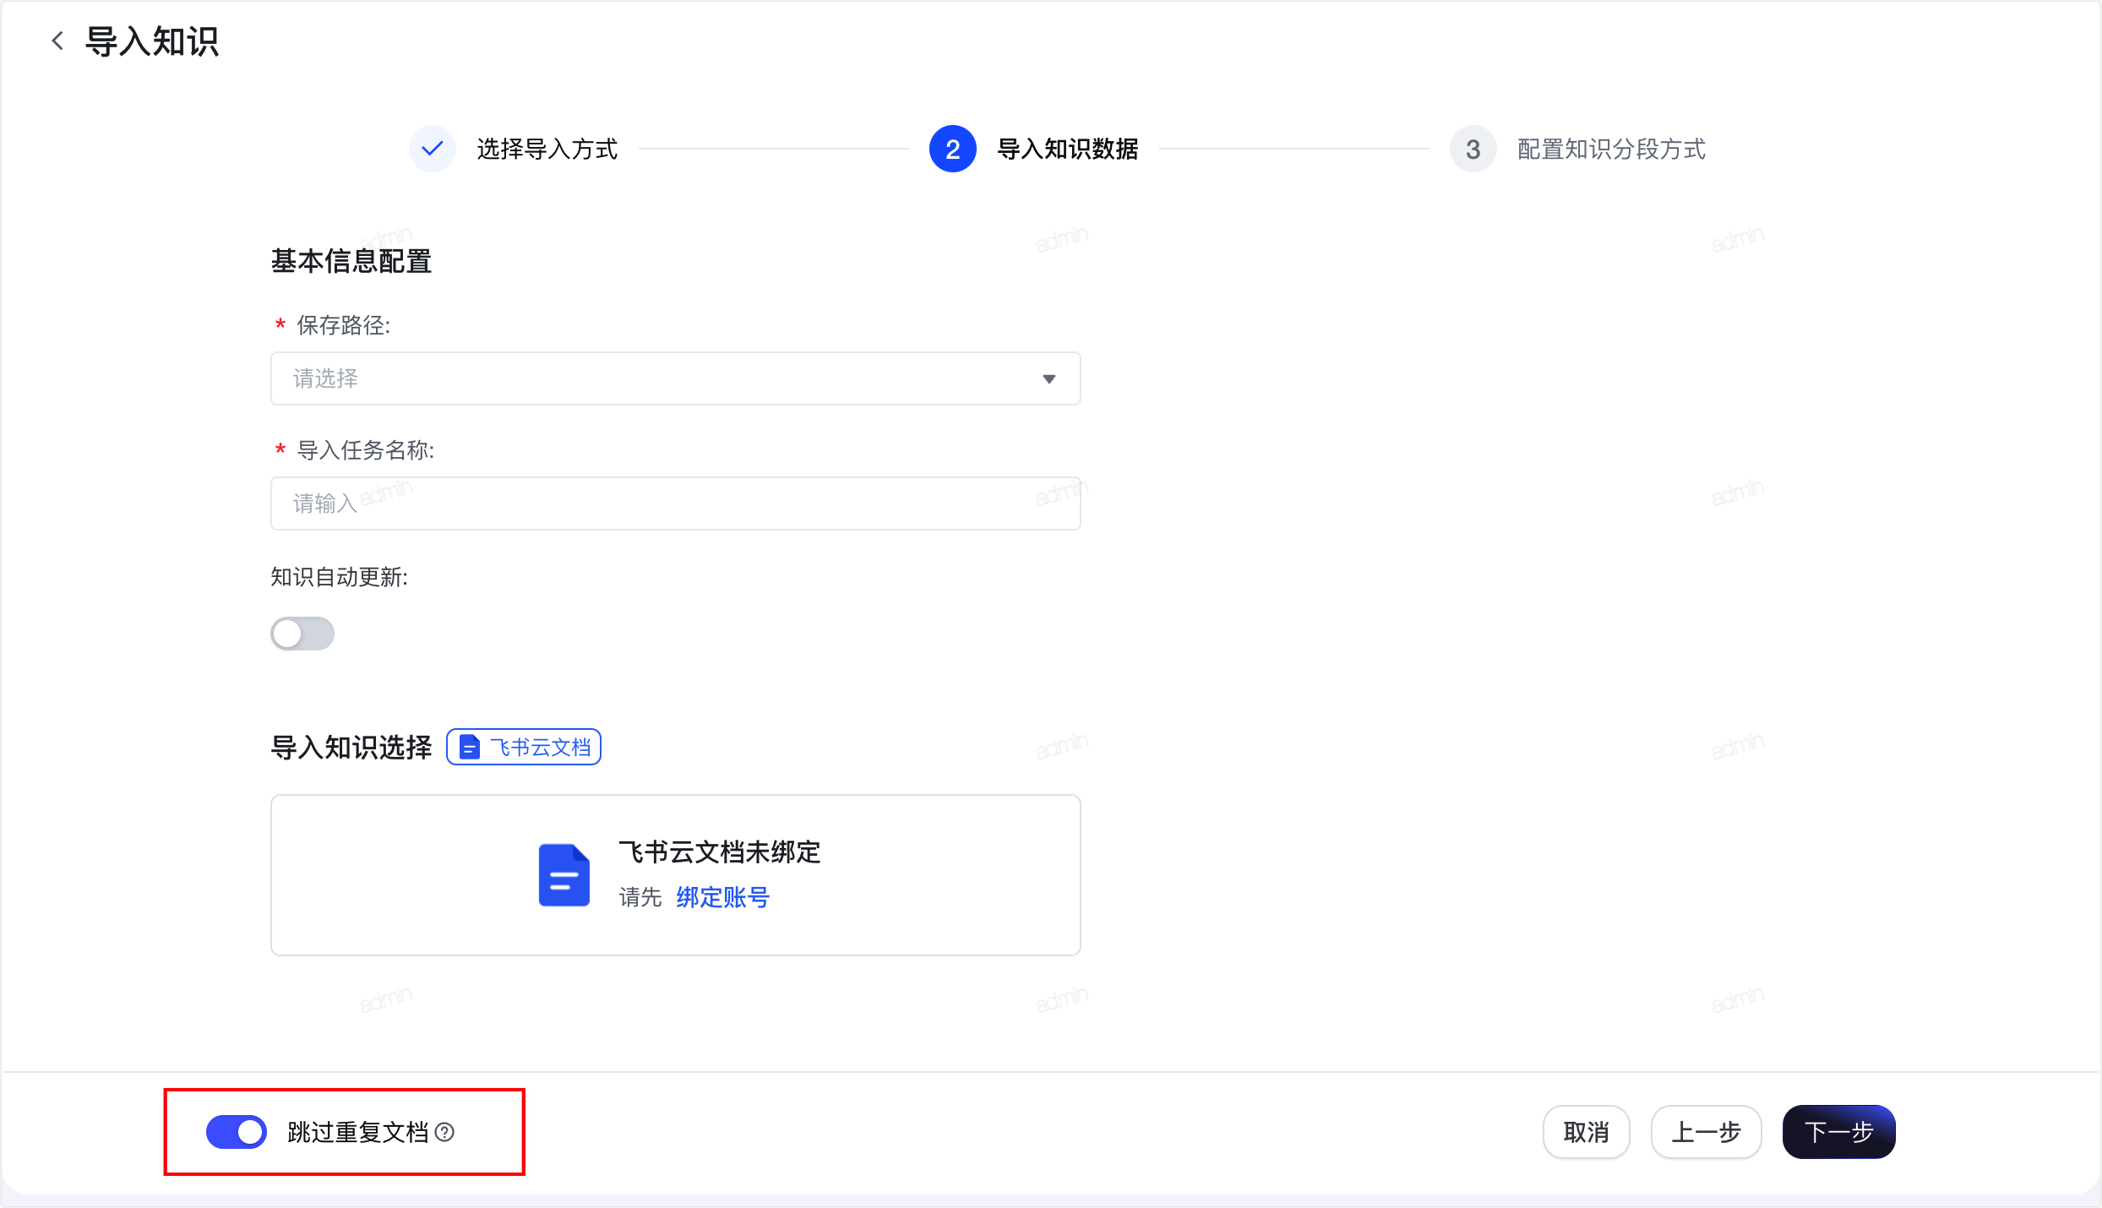Enable the 知识自动更新 switch
The image size is (2102, 1208).
point(302,634)
